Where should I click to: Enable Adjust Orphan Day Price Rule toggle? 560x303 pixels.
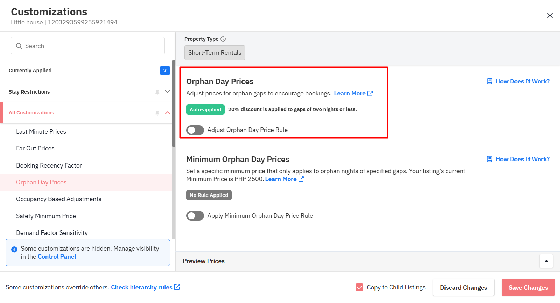click(x=195, y=130)
